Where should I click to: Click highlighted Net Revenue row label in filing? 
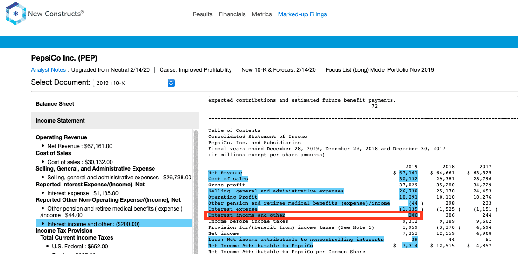225,173
